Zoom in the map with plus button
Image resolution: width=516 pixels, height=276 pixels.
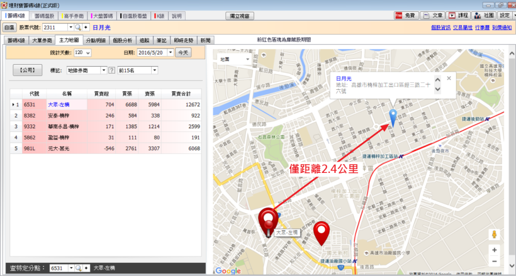[495, 250]
